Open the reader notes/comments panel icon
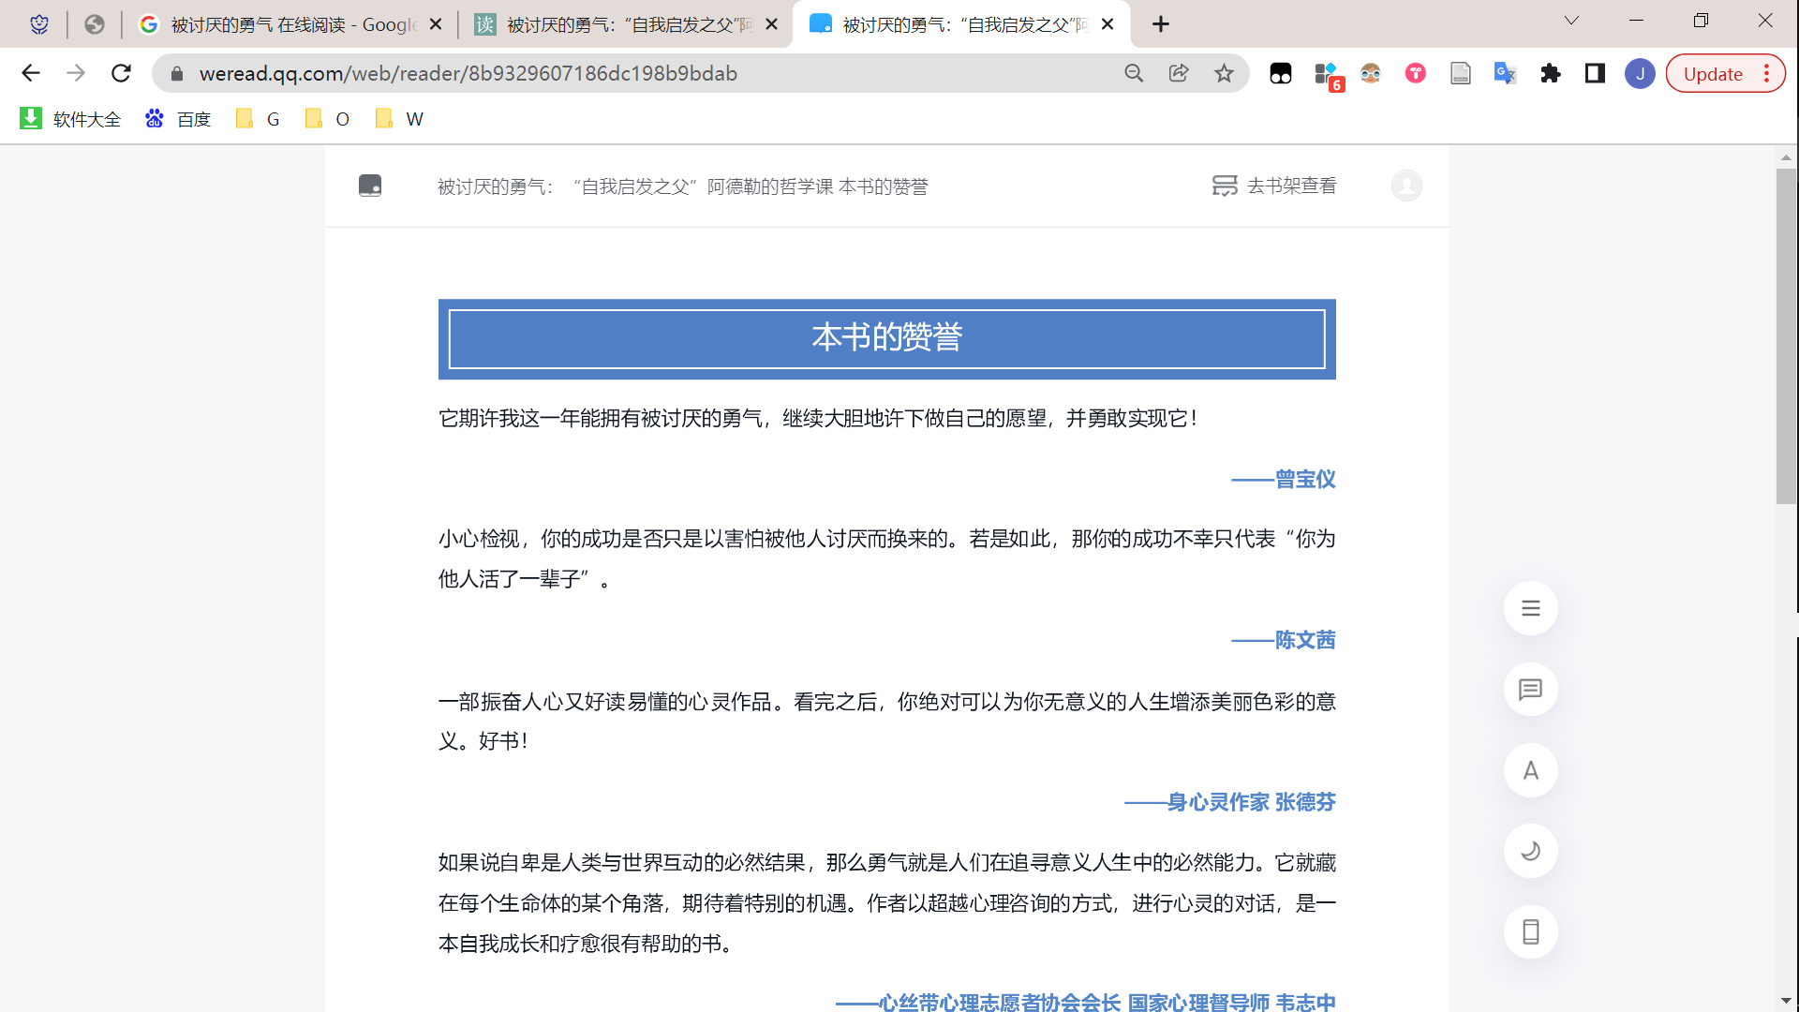 pos(1530,690)
